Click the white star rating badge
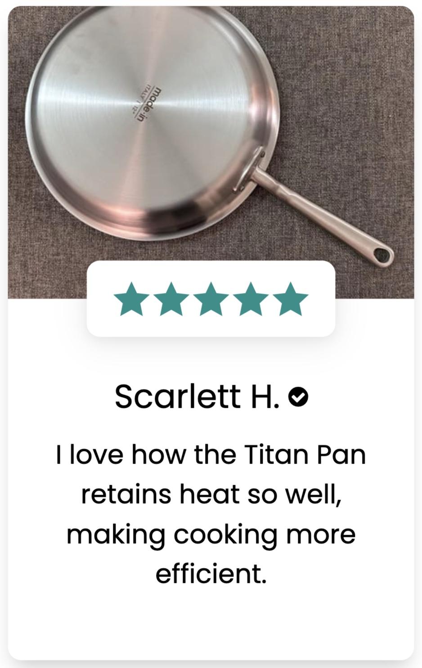The width and height of the screenshot is (422, 668). (211, 298)
